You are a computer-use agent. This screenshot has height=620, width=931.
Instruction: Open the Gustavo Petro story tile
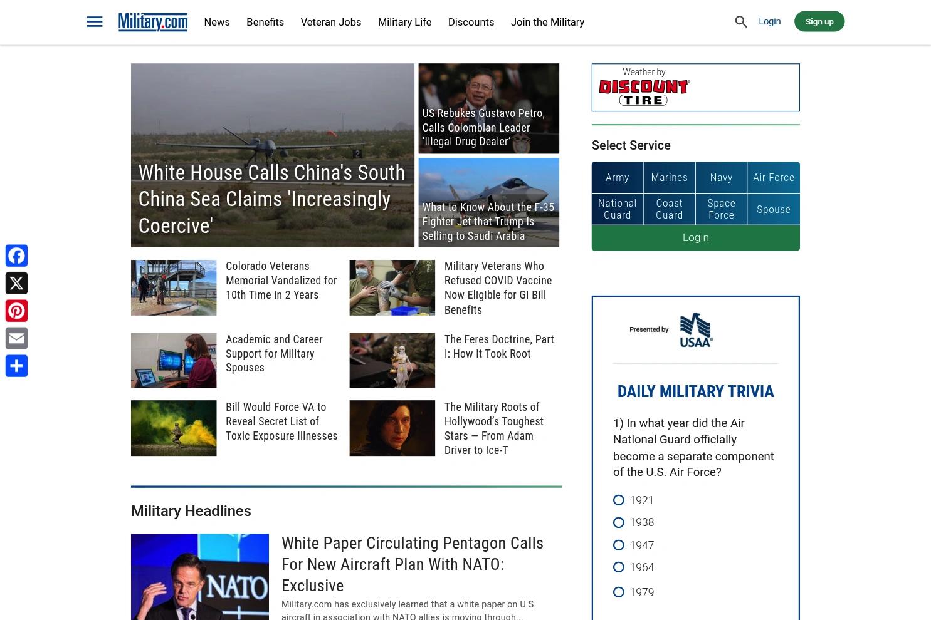(489, 108)
